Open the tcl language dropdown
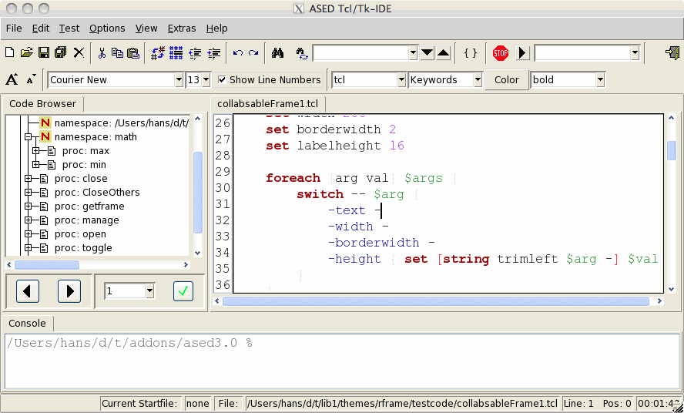The height and width of the screenshot is (413, 684). [x=401, y=80]
